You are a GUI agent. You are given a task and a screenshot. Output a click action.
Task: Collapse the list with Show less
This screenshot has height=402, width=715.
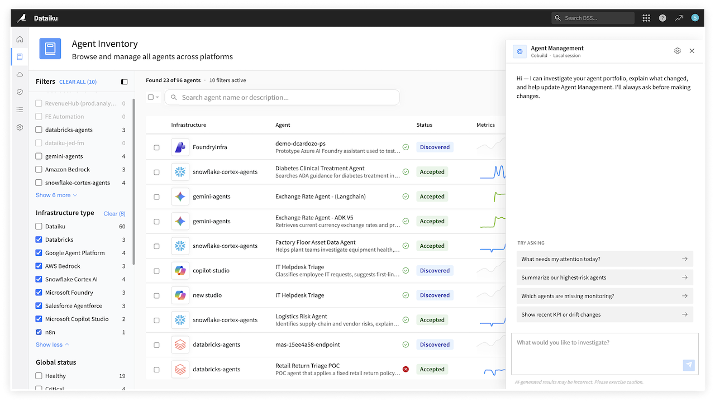click(52, 344)
